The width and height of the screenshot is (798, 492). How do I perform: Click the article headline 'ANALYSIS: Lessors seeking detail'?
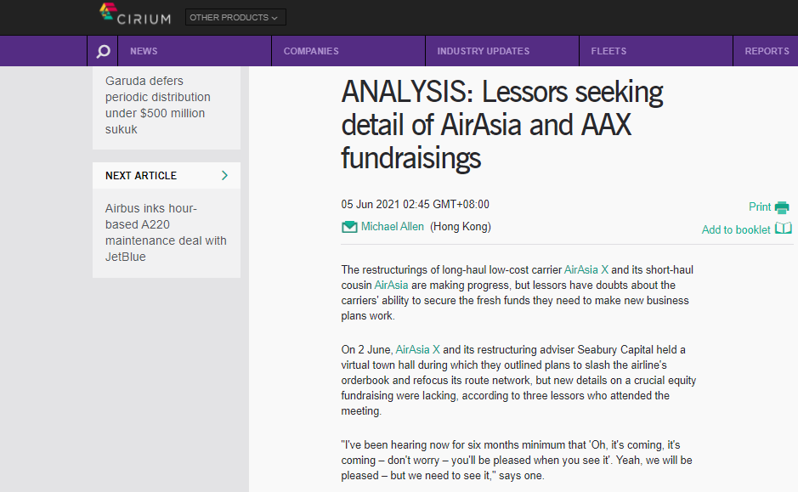(501, 125)
